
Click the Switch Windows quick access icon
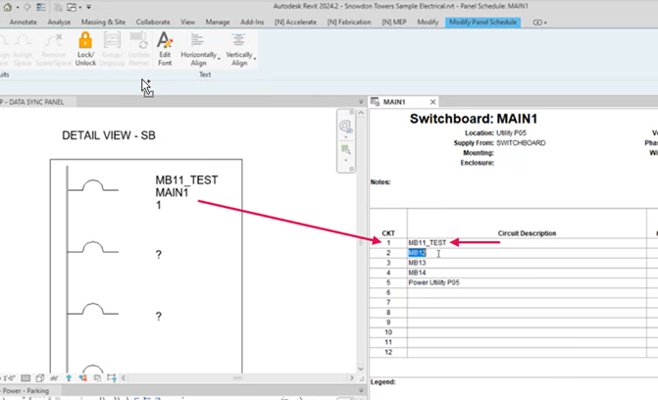[73, 7]
